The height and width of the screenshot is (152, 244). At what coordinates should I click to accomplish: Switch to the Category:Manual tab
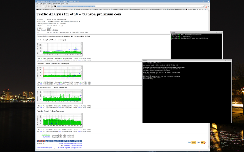pos(119,9)
